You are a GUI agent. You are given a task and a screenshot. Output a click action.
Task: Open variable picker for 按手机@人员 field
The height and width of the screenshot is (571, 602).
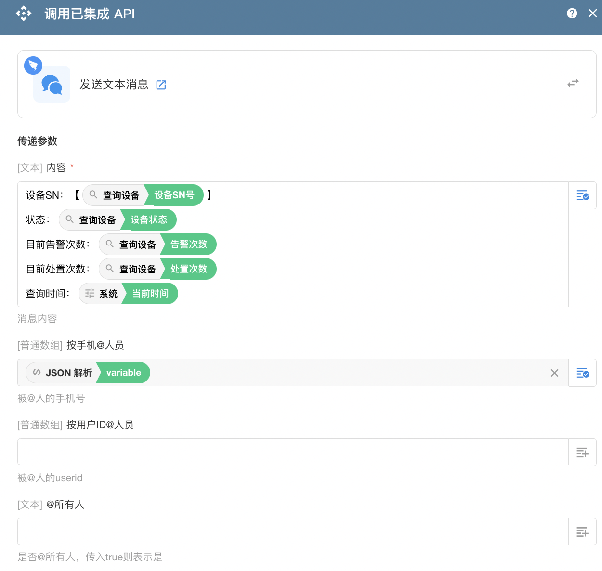(582, 373)
